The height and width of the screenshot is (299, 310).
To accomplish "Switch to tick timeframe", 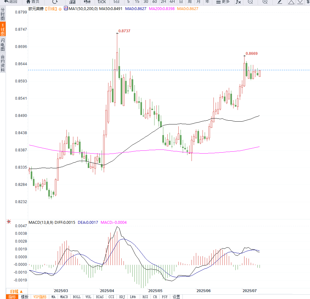I will (102, 2).
